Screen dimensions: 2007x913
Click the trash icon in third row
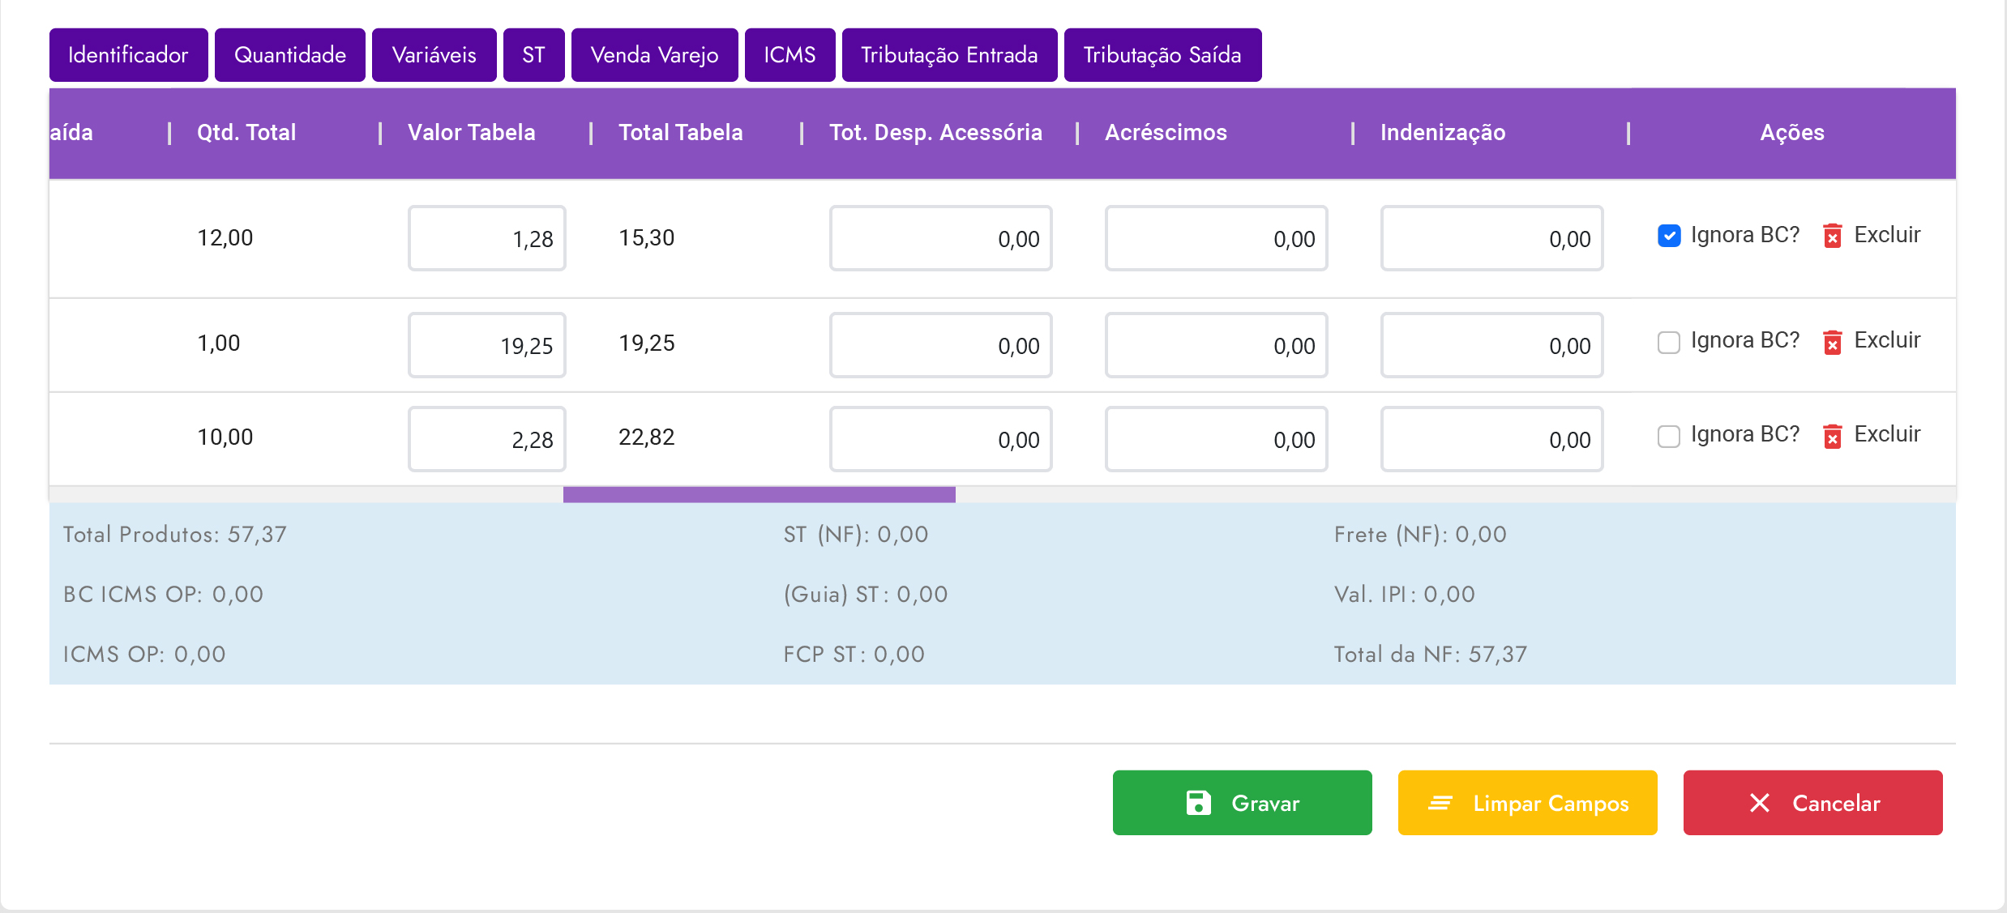tap(1832, 436)
